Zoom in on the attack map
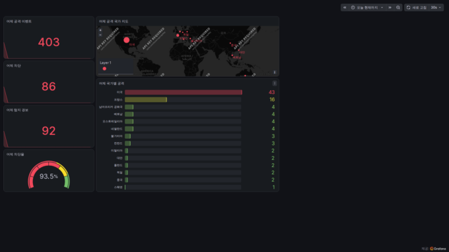 [100, 30]
